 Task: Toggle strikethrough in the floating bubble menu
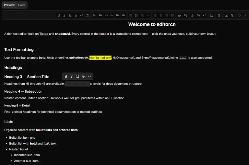click(x=83, y=76)
